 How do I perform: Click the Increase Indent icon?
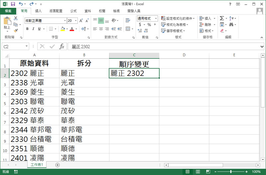(120, 29)
